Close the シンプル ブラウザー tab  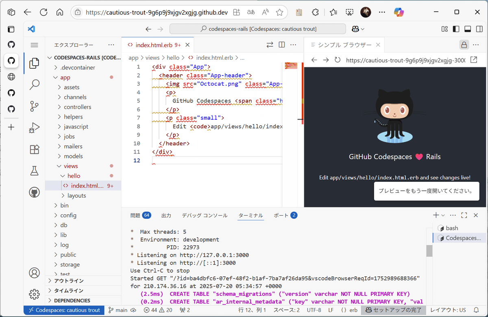click(x=378, y=45)
